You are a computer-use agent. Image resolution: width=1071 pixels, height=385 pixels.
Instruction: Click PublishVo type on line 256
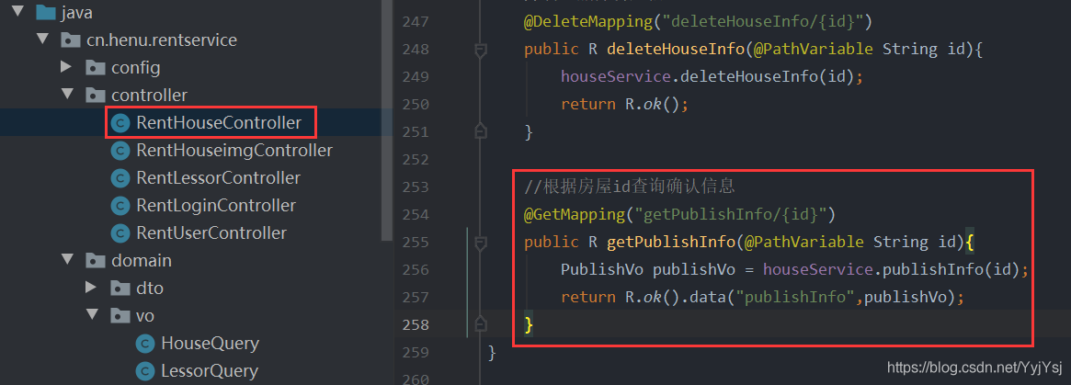pos(602,269)
